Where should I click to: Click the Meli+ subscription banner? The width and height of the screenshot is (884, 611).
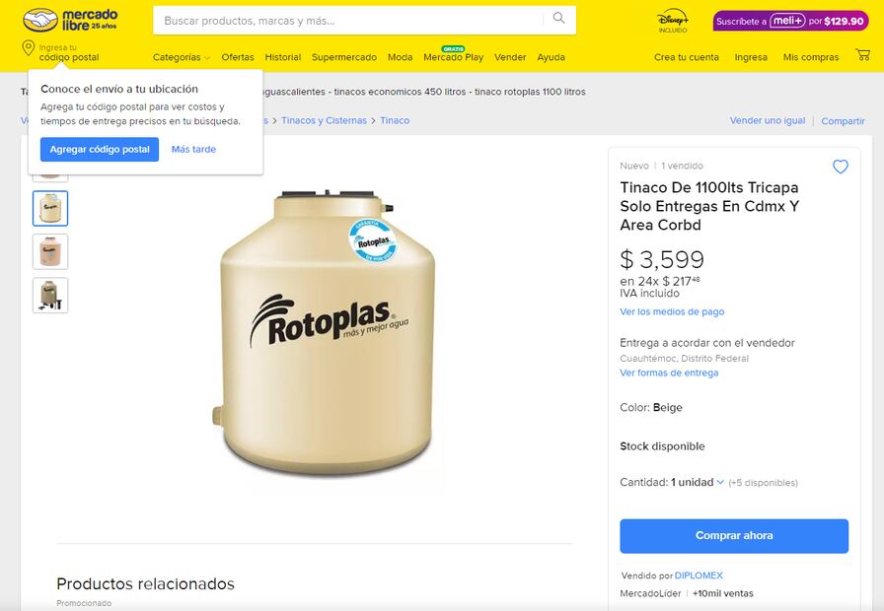click(x=790, y=21)
